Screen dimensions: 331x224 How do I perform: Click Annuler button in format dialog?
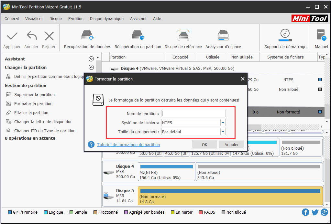[x=232, y=144]
